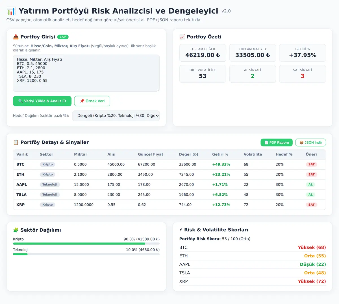Click the +1.71% return value
Viewport: 339px width, 304px height.
click(220, 184)
